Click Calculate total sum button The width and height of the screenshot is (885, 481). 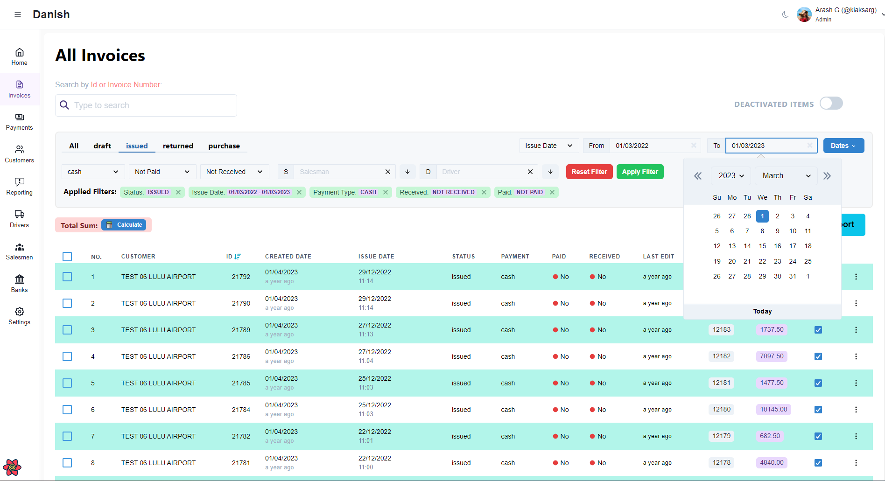pos(124,225)
